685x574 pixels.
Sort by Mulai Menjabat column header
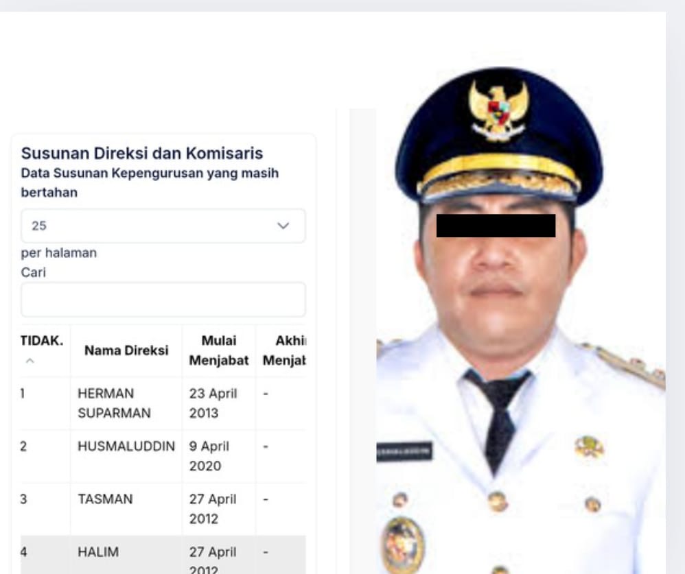tap(219, 350)
